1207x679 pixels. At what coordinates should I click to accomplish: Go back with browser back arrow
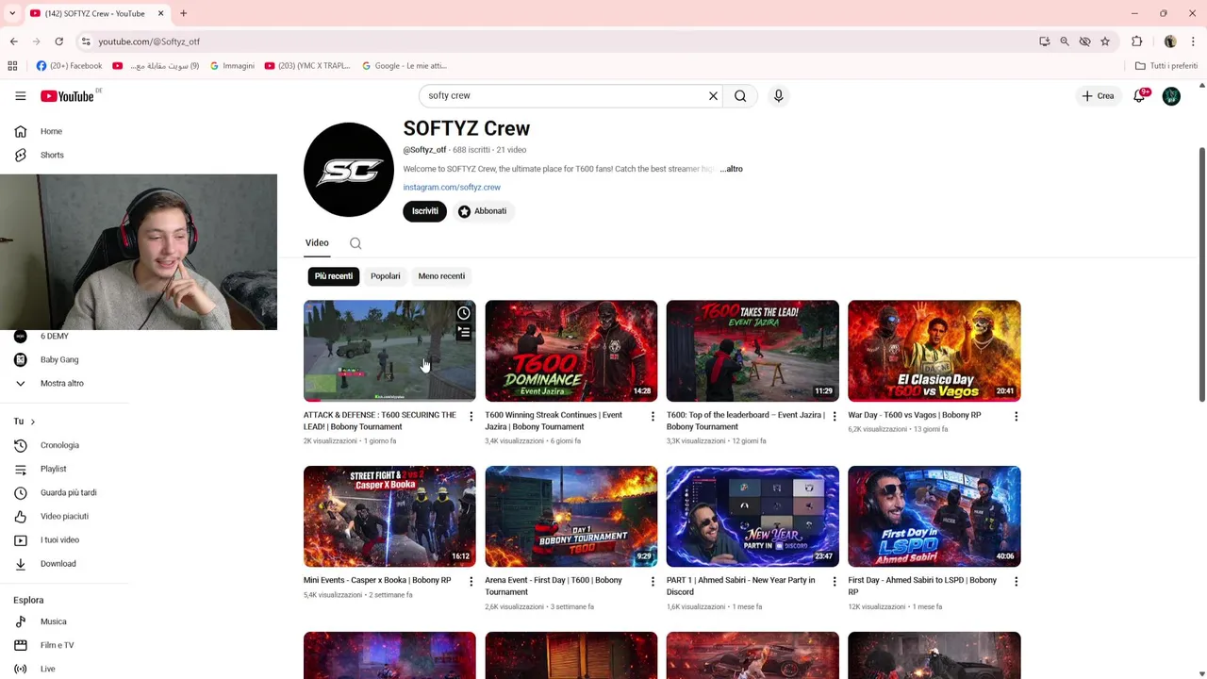coord(14,41)
